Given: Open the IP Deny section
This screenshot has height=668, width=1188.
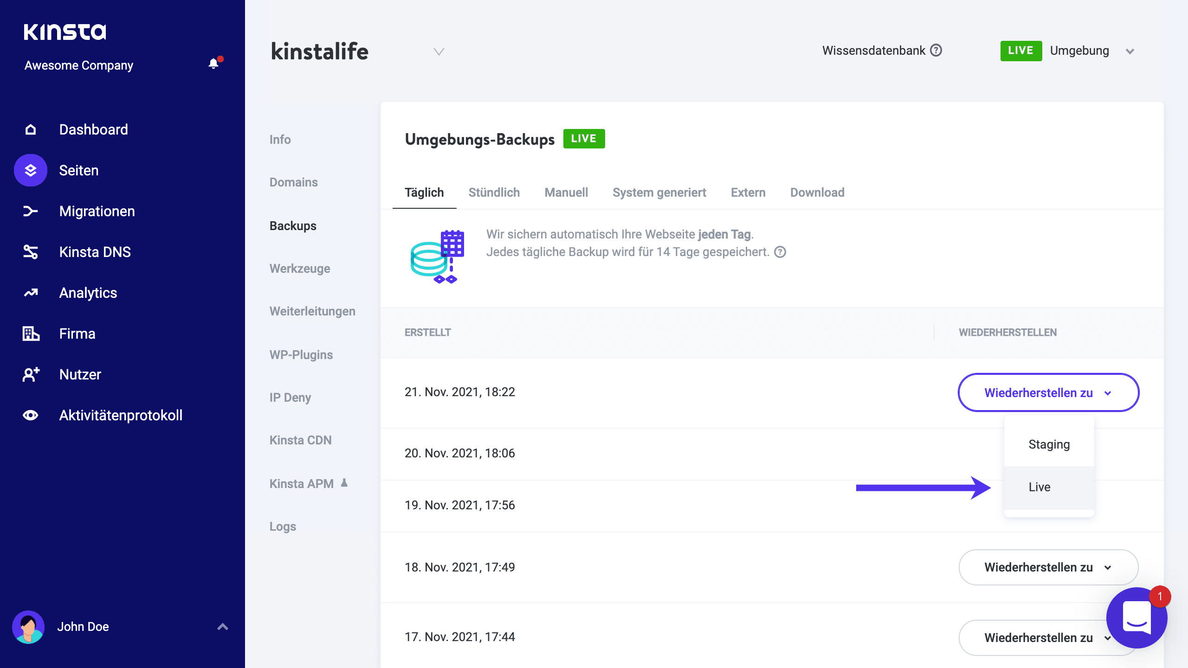Looking at the screenshot, I should point(290,397).
